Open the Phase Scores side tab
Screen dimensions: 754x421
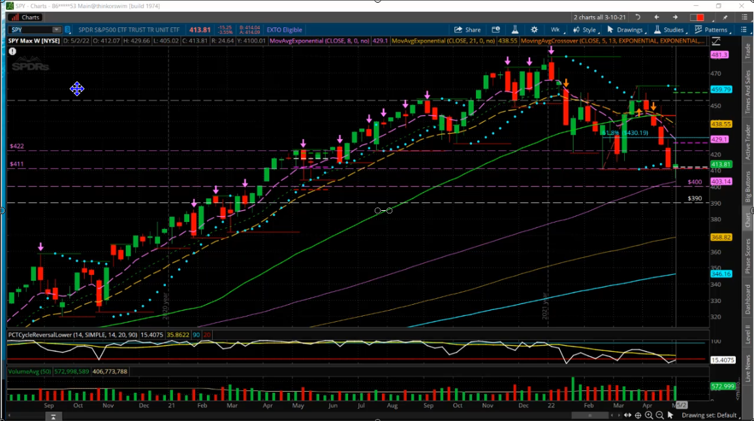click(747, 256)
